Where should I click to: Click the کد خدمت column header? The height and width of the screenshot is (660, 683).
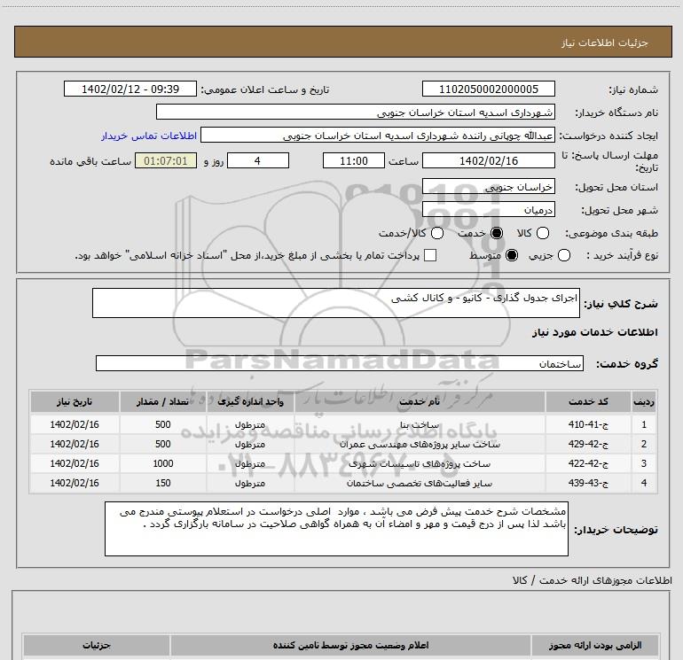click(x=588, y=401)
